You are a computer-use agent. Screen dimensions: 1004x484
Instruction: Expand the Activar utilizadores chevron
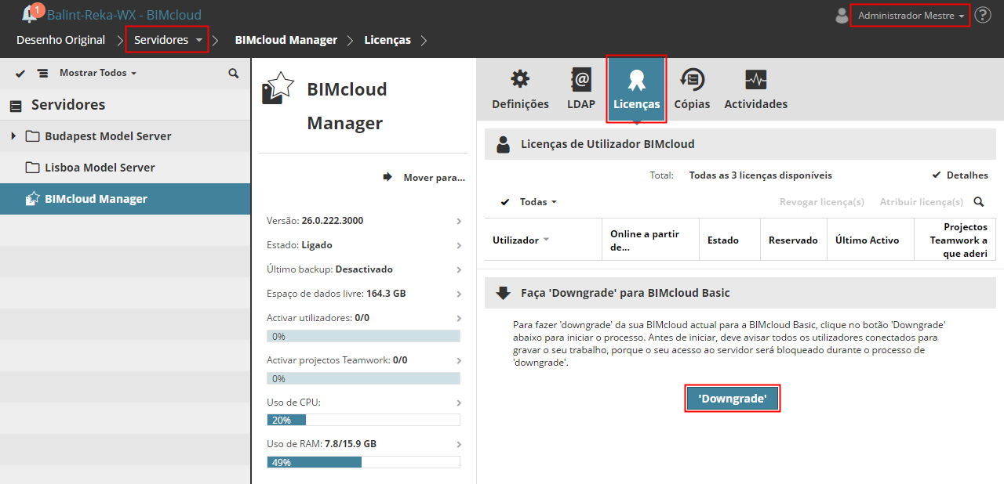pos(460,319)
